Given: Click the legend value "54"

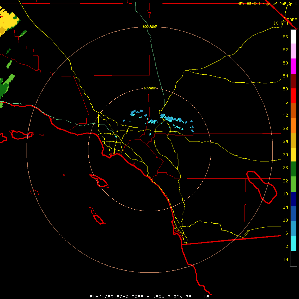Looking at the screenshot, I should pos(285,76).
